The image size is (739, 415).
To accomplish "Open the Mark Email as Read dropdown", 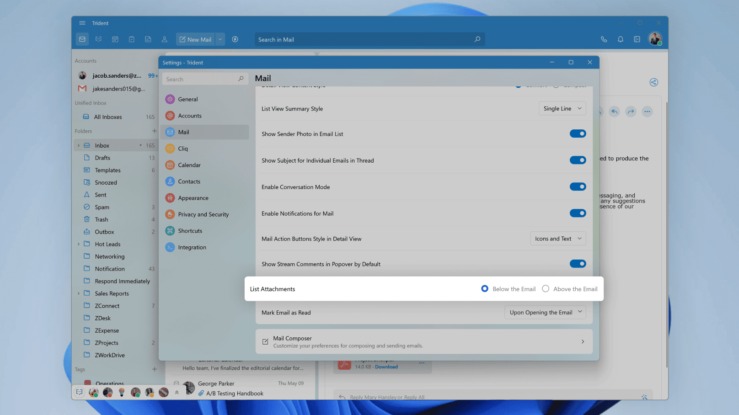I will pos(545,312).
